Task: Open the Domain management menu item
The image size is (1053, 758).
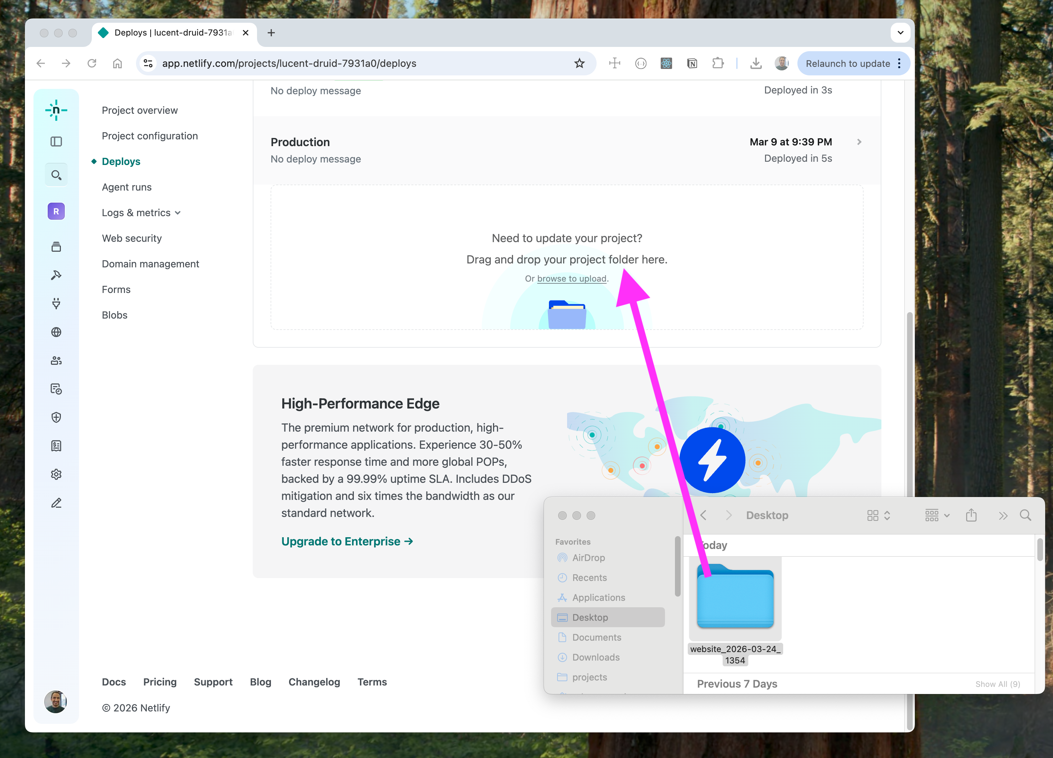Action: [x=150, y=263]
